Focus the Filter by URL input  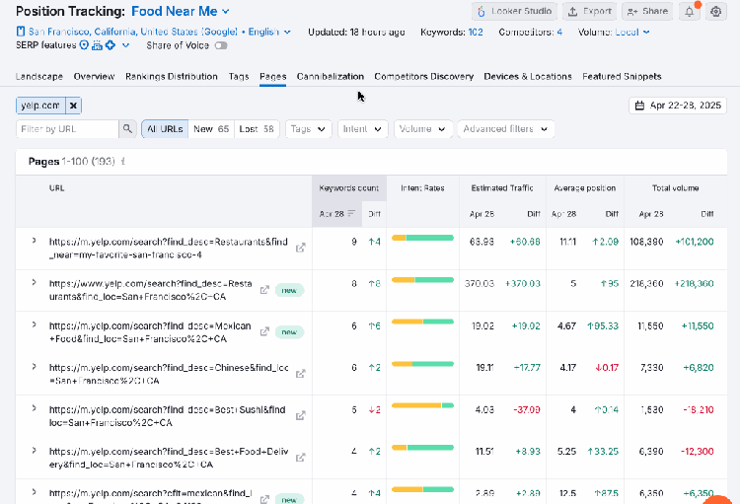tap(67, 129)
